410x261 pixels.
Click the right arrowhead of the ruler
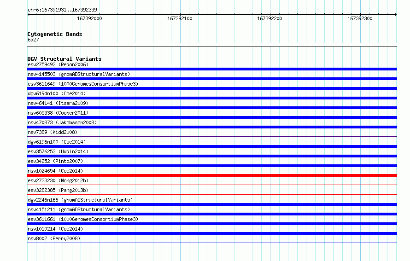(x=396, y=14)
